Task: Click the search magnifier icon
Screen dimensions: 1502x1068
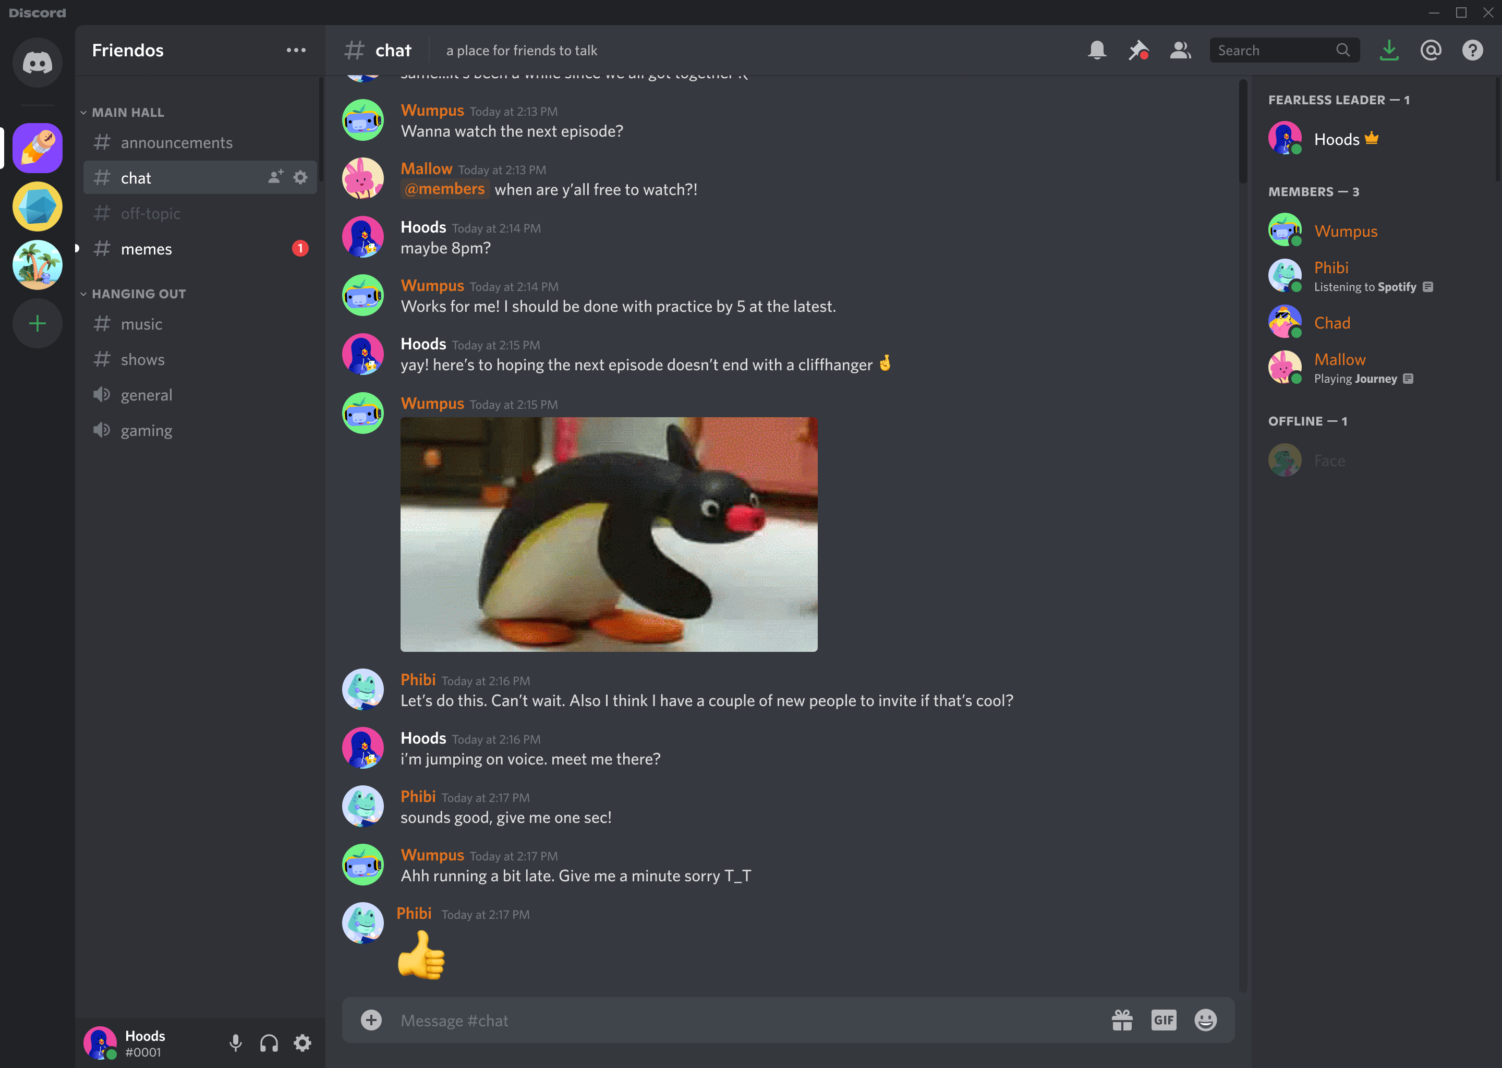Action: click(1342, 50)
